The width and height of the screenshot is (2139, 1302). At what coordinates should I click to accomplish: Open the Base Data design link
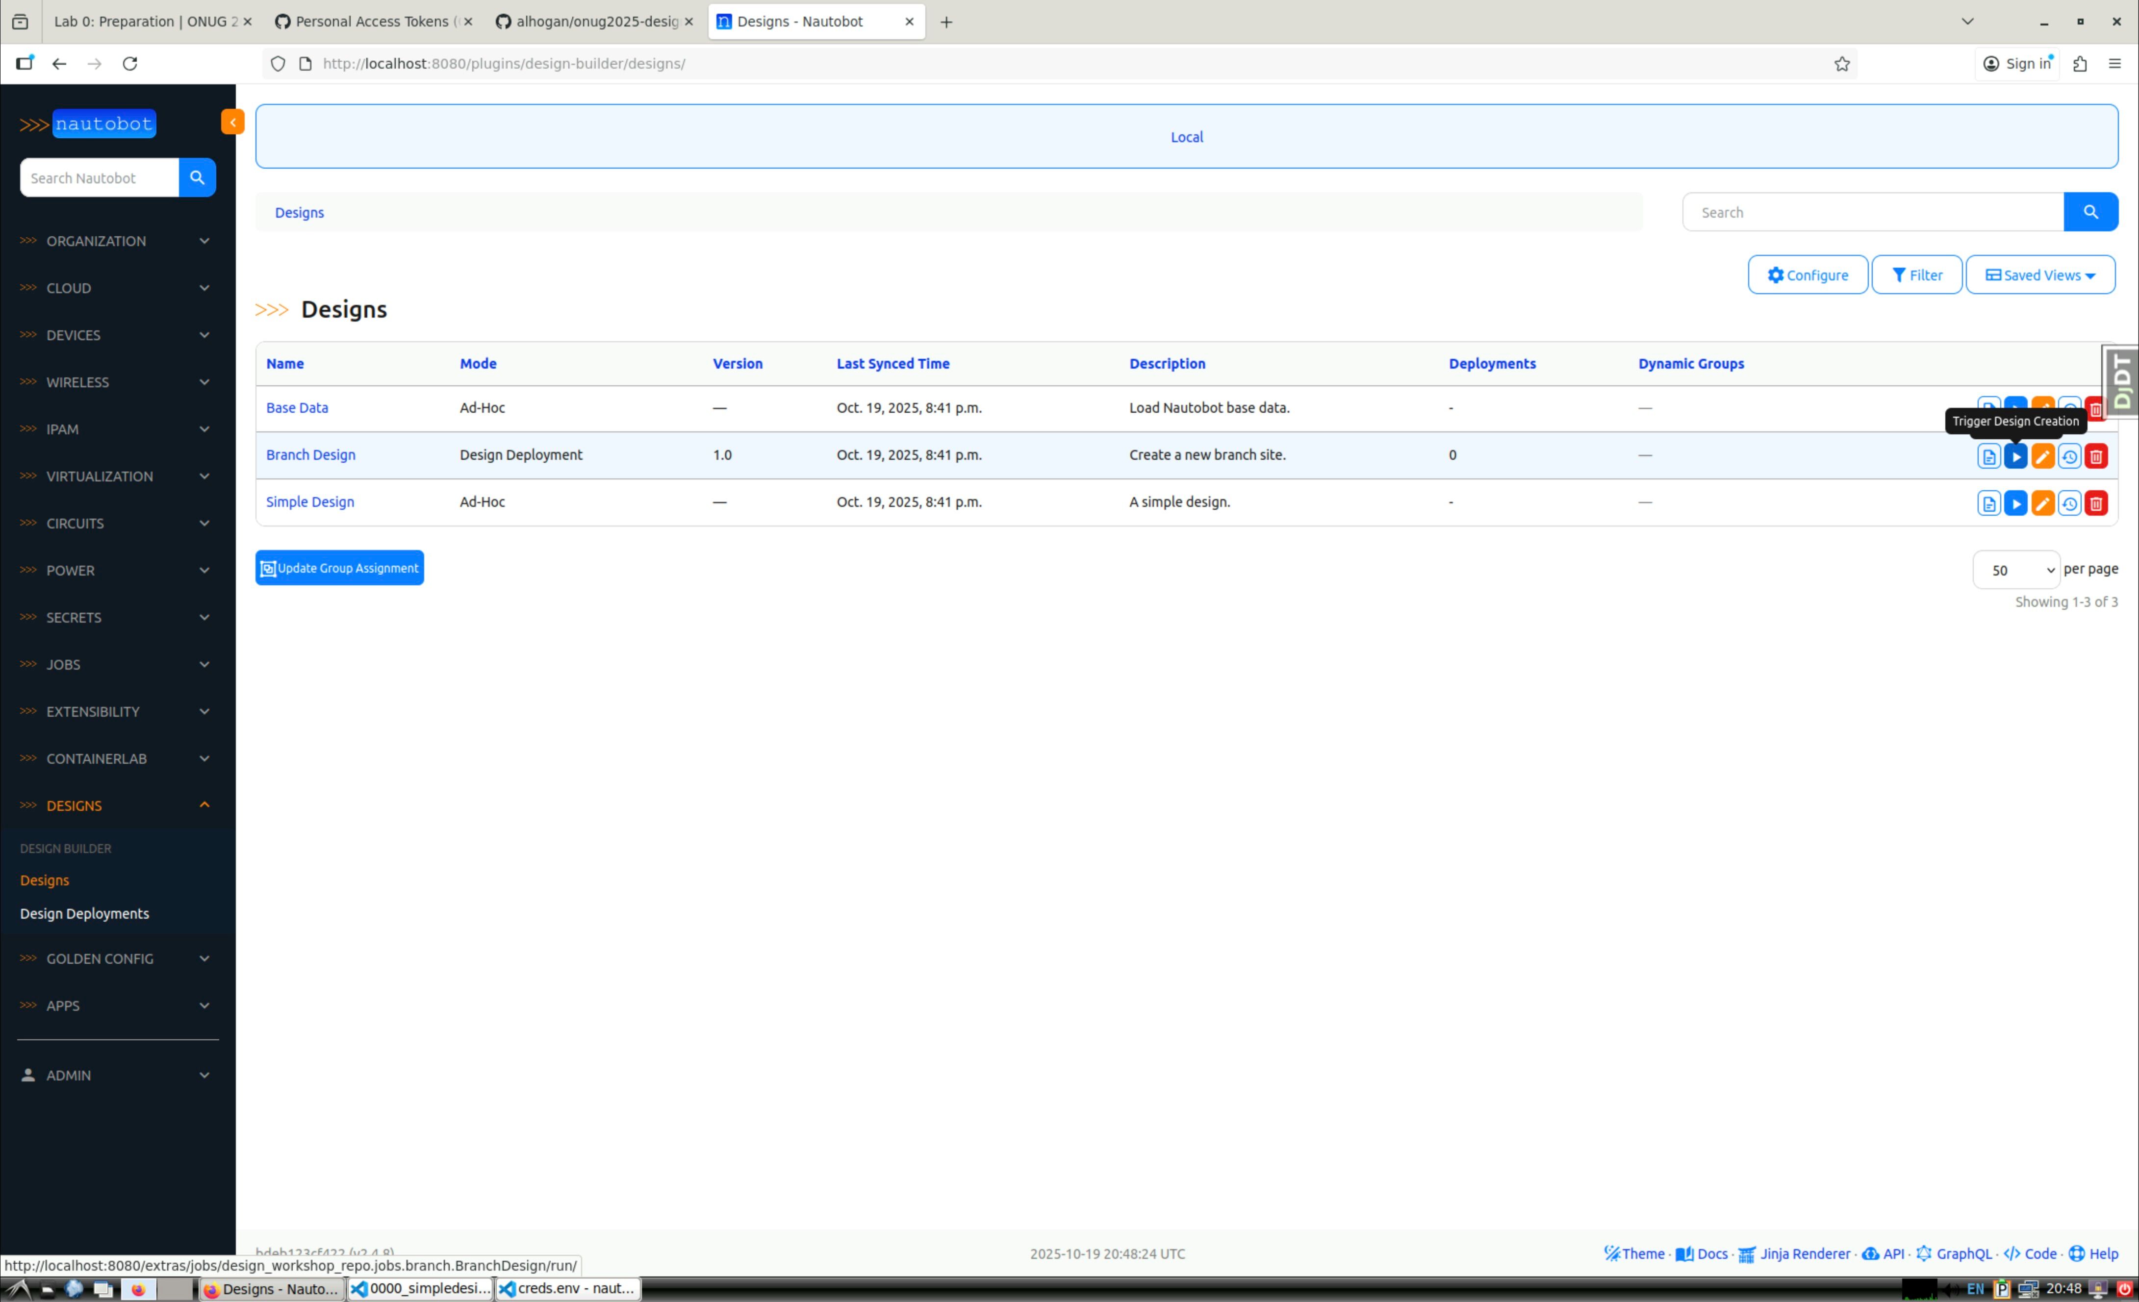click(x=297, y=408)
